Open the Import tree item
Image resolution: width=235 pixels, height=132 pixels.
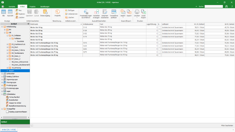pos(11,71)
